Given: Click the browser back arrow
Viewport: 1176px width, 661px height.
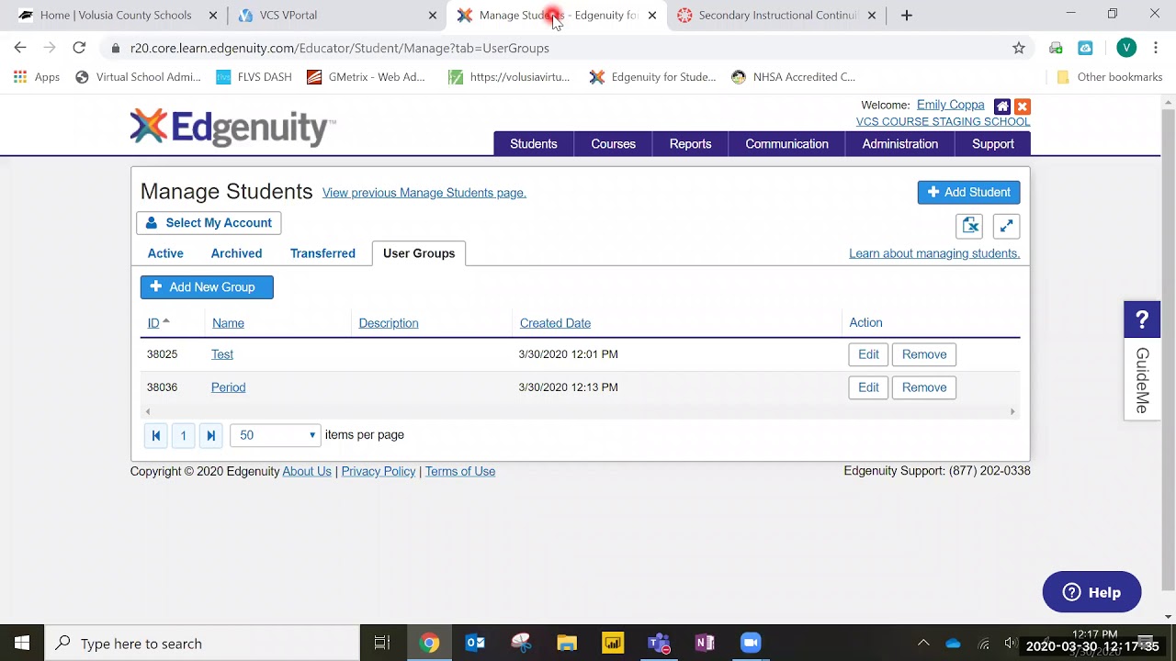Looking at the screenshot, I should [x=20, y=48].
